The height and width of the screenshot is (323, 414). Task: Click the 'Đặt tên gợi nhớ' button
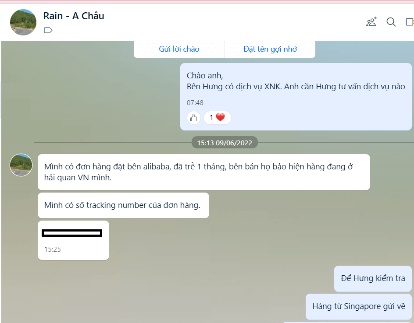[x=270, y=49]
